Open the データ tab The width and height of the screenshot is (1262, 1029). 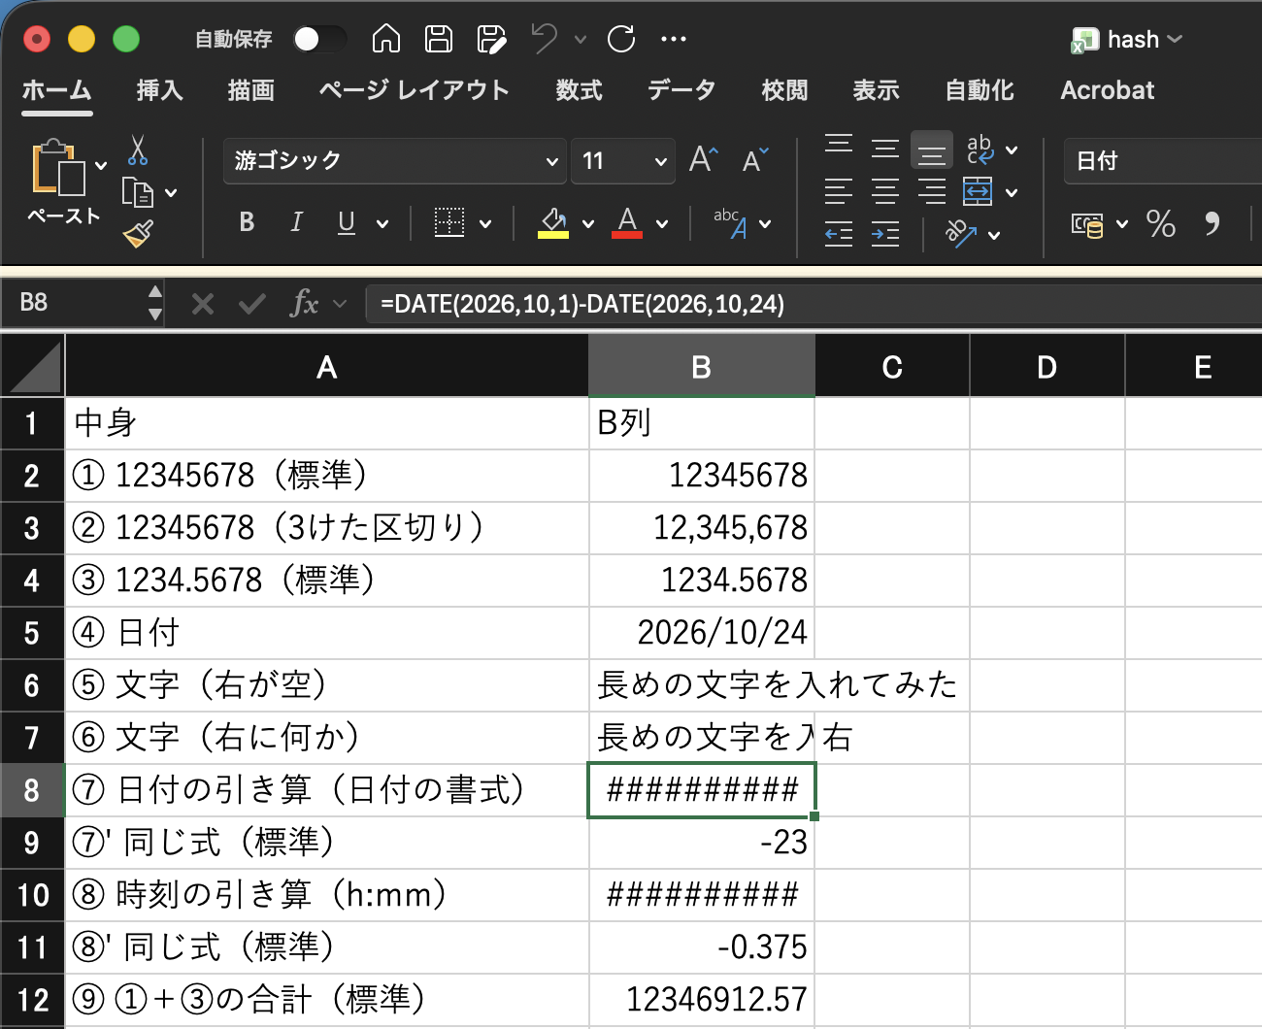(x=681, y=90)
